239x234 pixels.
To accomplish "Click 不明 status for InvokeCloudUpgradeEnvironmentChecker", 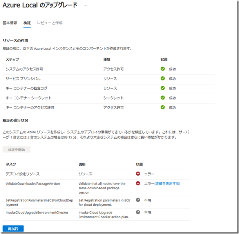I will point(148,212).
